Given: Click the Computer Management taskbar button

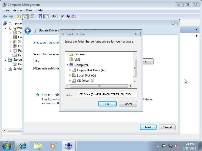Looking at the screenshot, I should coord(69,146).
